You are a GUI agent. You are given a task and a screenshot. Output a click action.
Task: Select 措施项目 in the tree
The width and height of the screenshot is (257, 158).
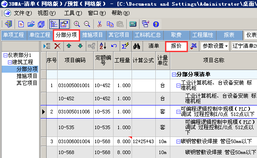[x=27, y=76]
